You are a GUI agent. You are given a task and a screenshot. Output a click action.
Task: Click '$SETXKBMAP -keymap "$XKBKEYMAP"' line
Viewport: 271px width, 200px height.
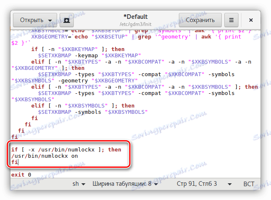[x=89, y=56]
